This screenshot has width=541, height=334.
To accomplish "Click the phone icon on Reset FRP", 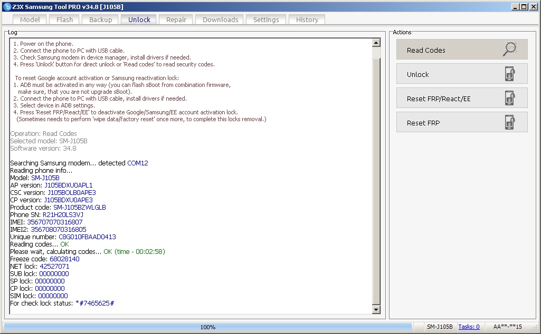I will tap(510, 122).
